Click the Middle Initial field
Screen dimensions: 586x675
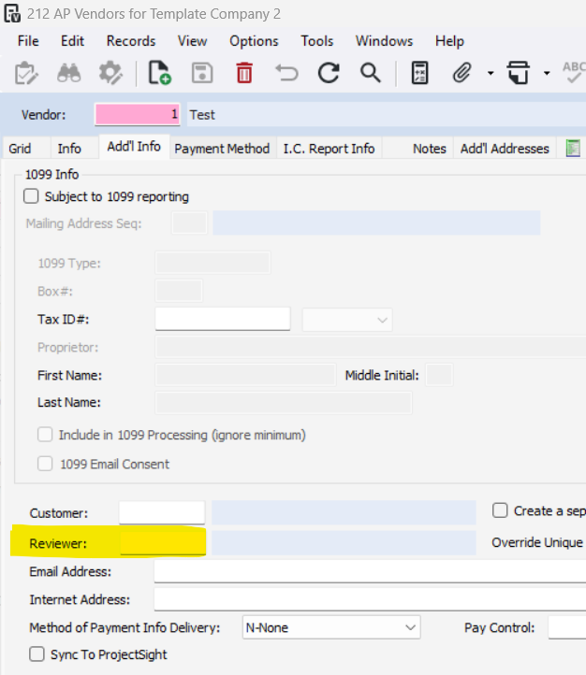click(x=439, y=375)
